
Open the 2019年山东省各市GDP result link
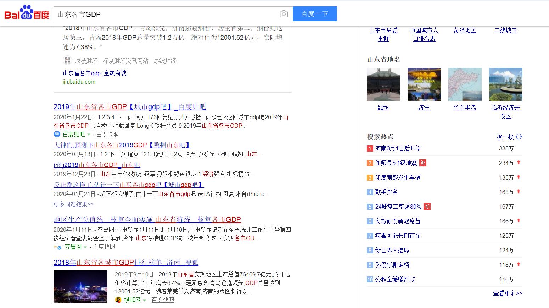click(x=130, y=106)
